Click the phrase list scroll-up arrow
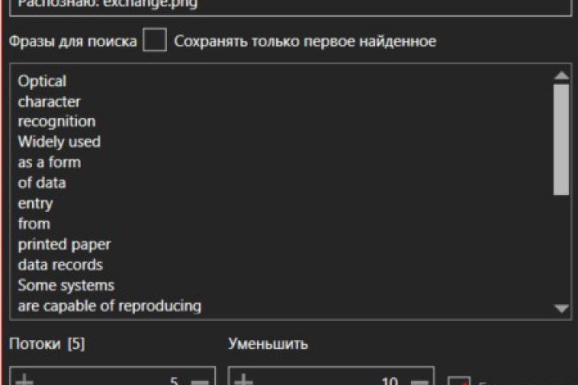 click(x=561, y=76)
